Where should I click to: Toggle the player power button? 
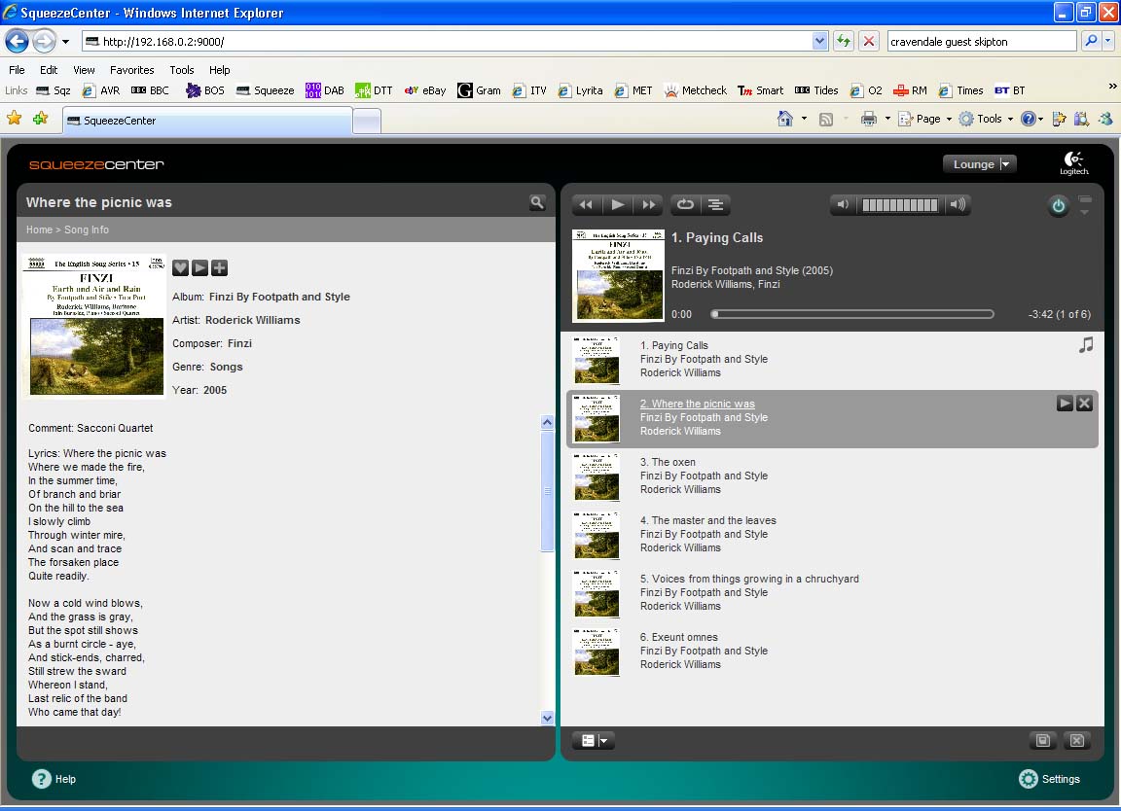tap(1058, 205)
